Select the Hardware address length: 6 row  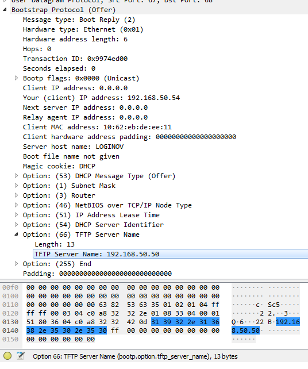coord(75,39)
